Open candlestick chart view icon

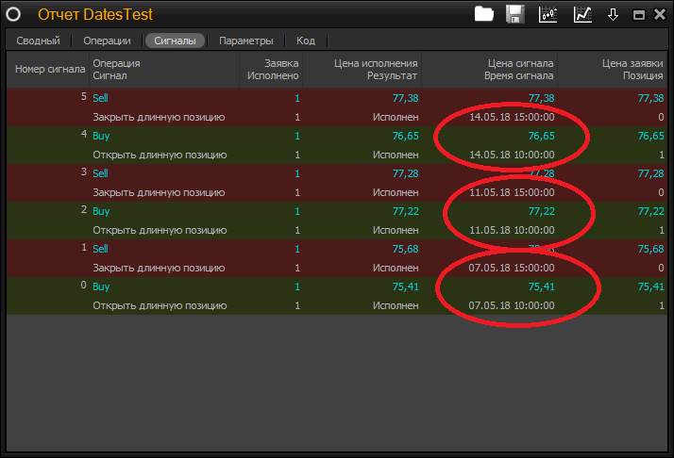tap(548, 14)
